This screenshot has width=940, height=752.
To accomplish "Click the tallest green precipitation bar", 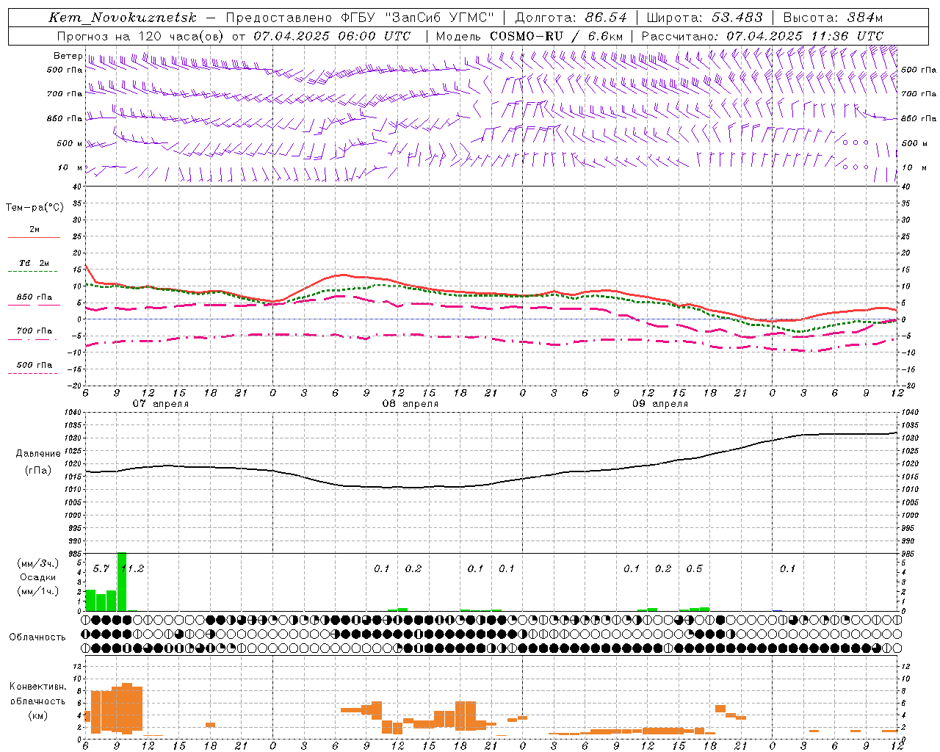I will pos(122,582).
